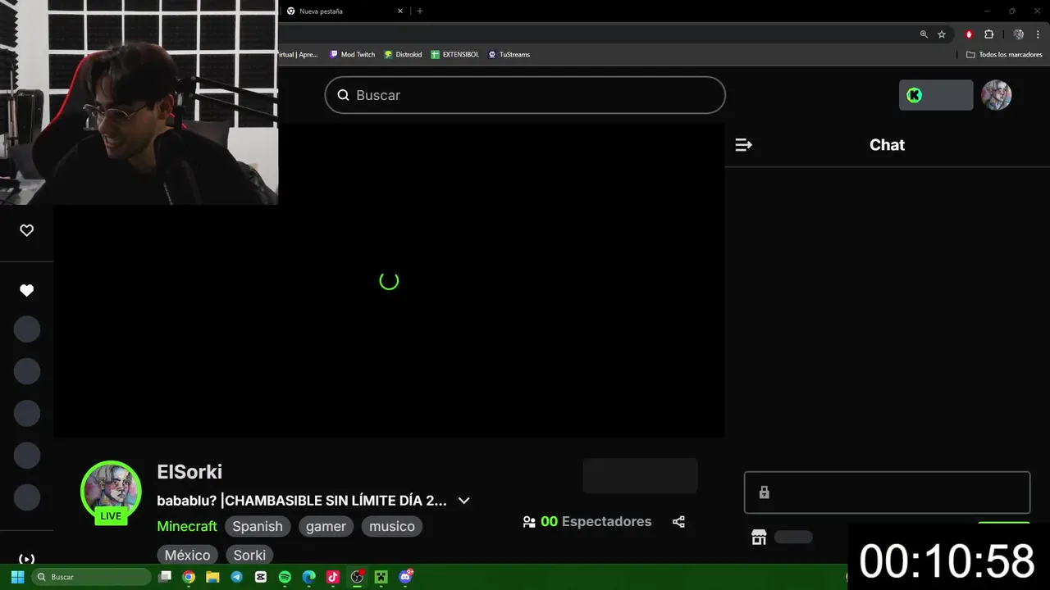Open Discord from the taskbar
Viewport: 1050px width, 590px height.
pos(405,577)
